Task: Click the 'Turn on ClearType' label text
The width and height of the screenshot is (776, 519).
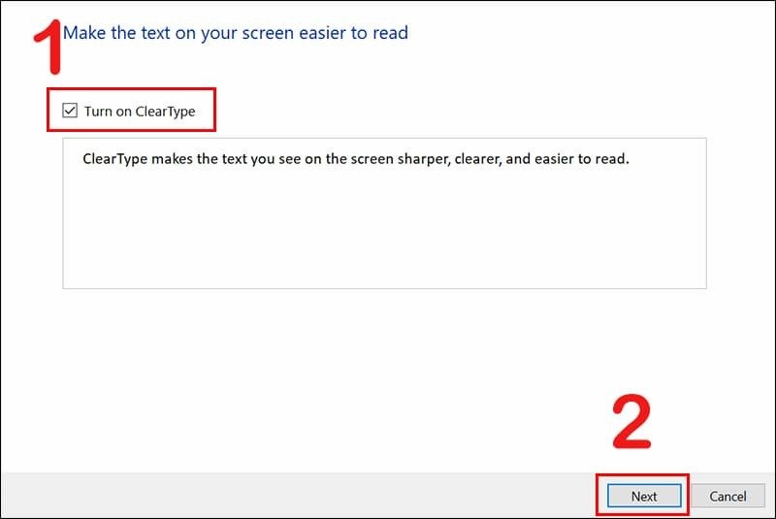Action: click(x=140, y=112)
